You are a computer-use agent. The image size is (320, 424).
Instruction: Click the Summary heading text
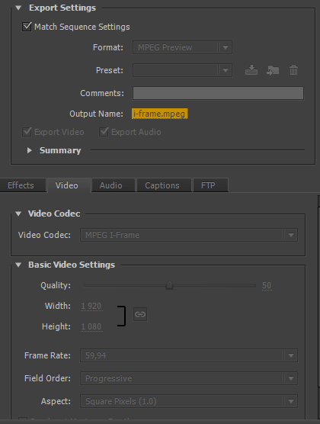coord(60,150)
